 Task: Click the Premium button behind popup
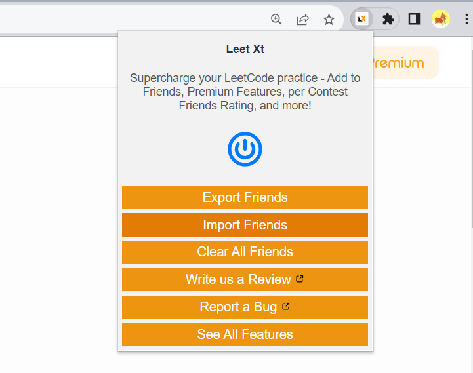click(x=405, y=62)
